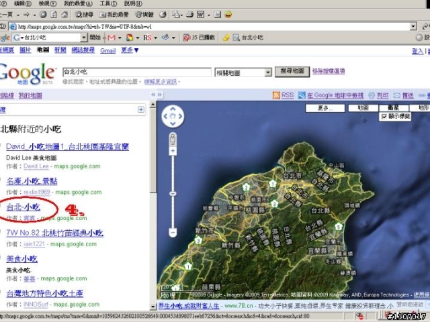Screen dimensions: 430x322
Task: Click the send (傳送) envelope icon
Action: tap(397, 95)
